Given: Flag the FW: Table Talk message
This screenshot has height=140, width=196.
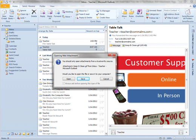Looking at the screenshot, I should click(103, 42).
